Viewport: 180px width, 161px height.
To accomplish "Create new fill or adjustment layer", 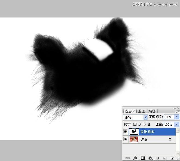I will (x=150, y=158).
